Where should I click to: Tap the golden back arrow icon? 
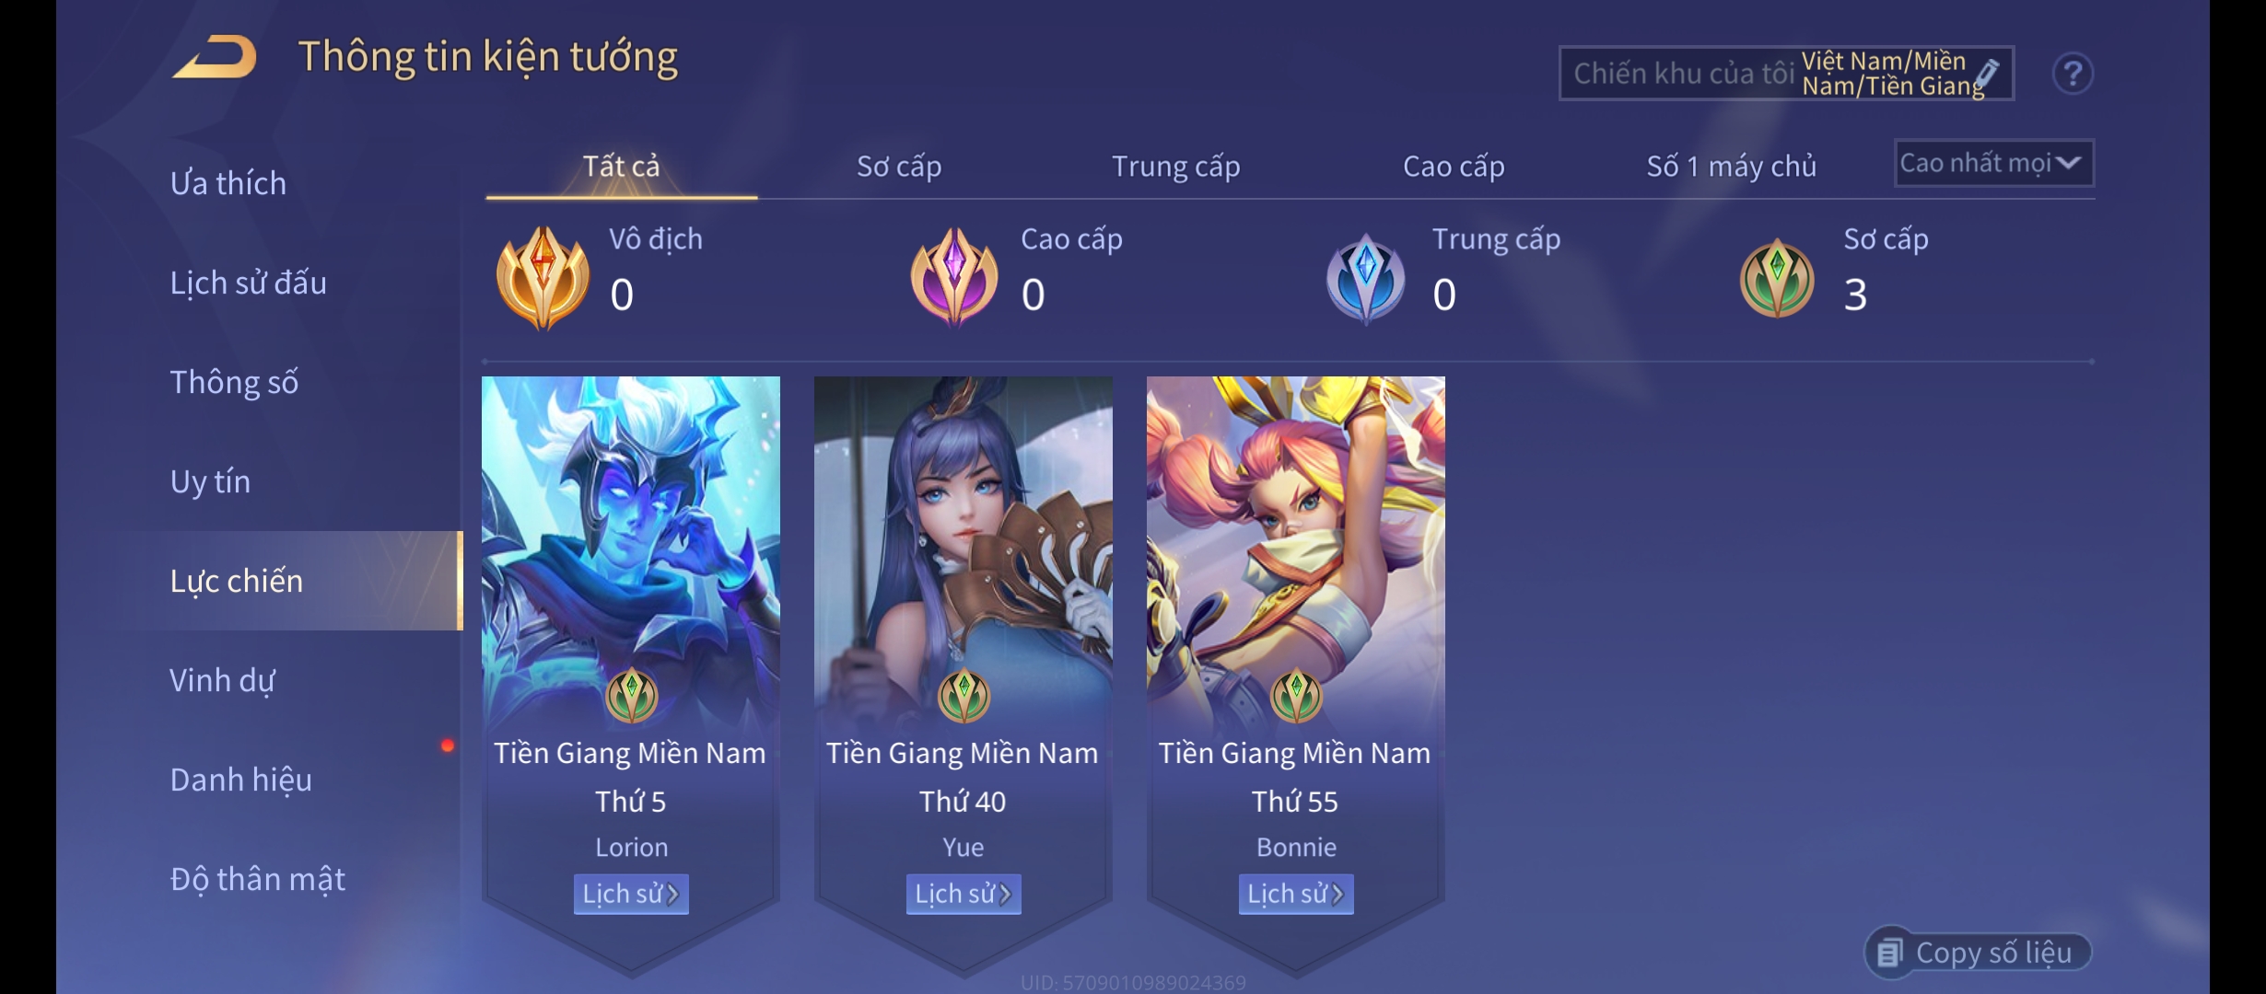215,56
